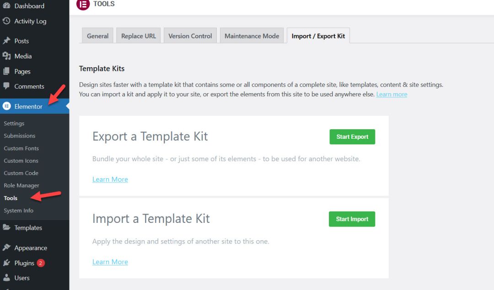
Task: Select the Version Control tab
Action: pyautogui.click(x=190, y=35)
